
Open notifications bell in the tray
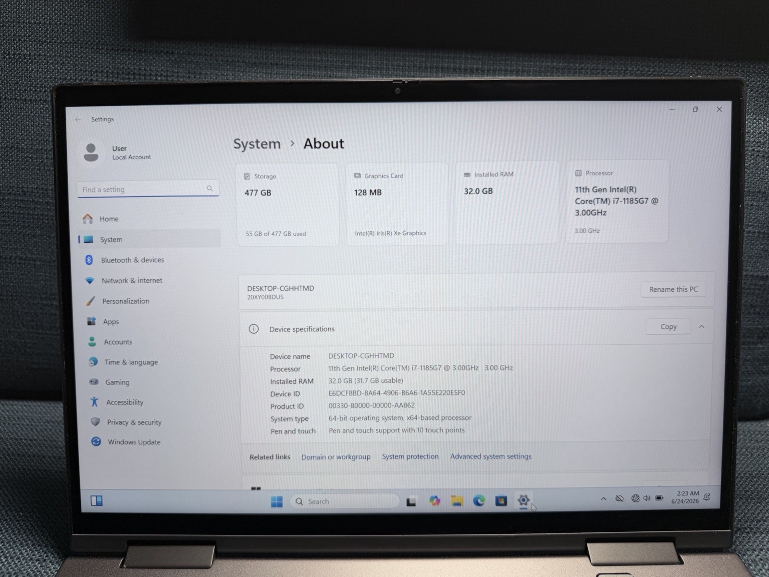click(x=707, y=497)
